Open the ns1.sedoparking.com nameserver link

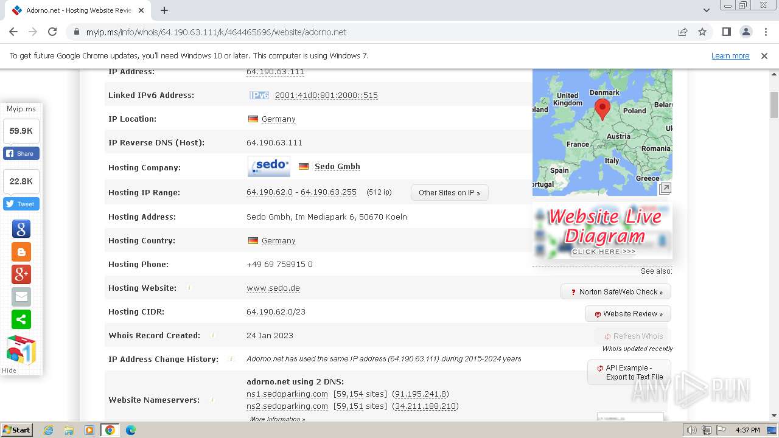287,394
